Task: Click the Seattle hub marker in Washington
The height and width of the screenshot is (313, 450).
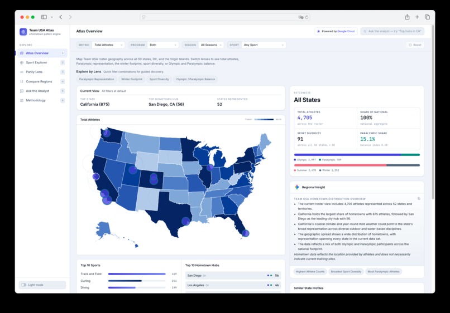Action: tap(107, 133)
